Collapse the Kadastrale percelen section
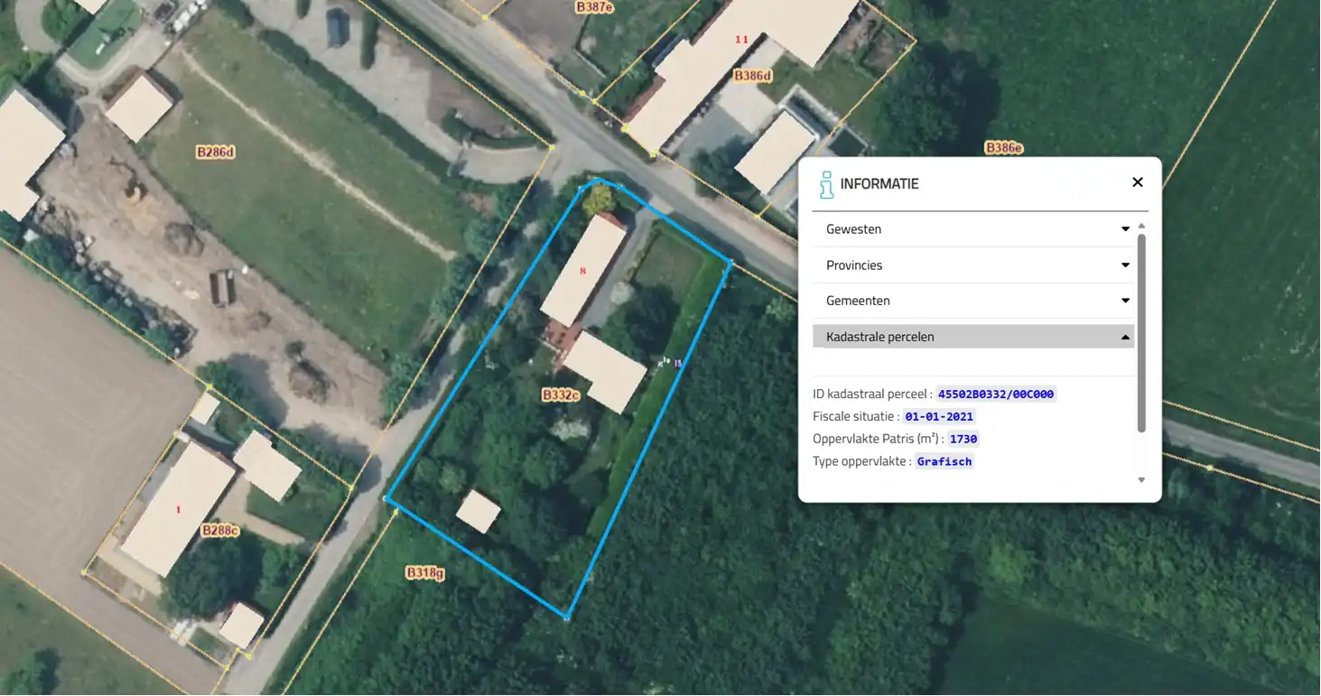This screenshot has width=1321, height=696. point(973,337)
